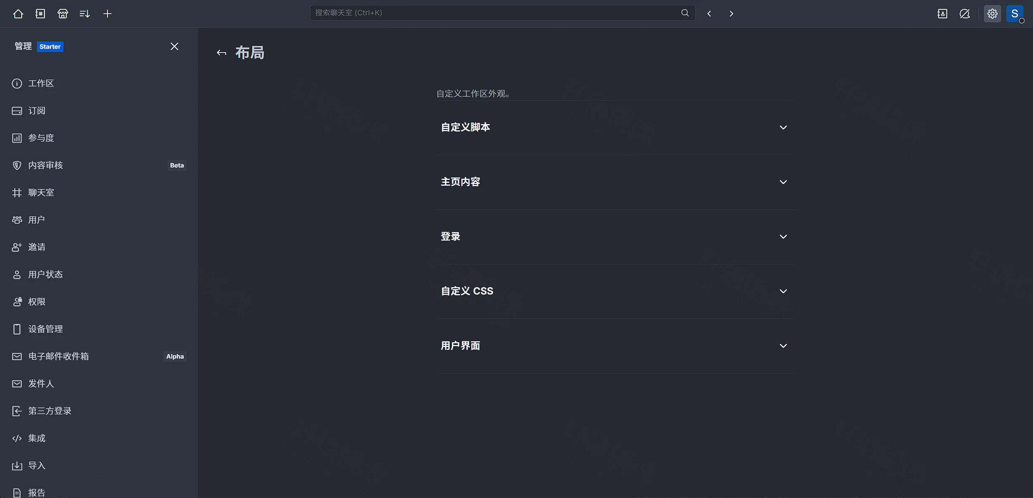Go to Home via house icon

point(18,14)
